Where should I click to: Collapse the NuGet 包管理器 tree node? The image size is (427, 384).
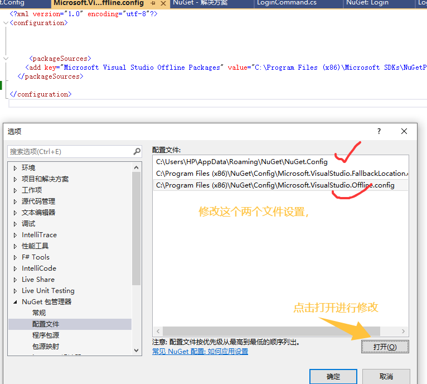click(15, 302)
